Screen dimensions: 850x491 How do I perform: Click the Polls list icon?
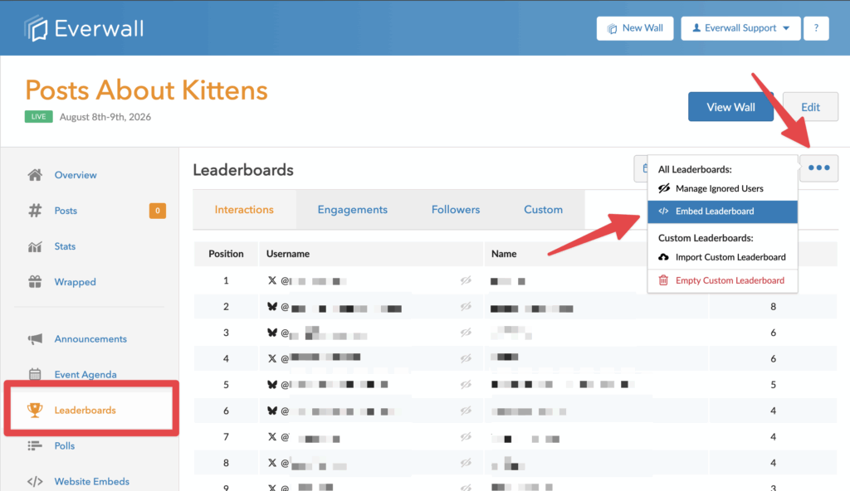coord(35,446)
